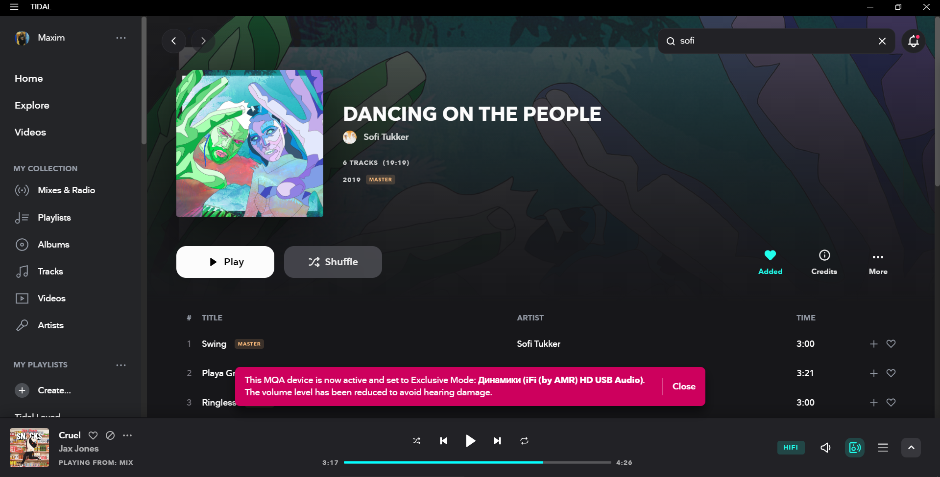This screenshot has height=477, width=940.
Task: Click the Playing From: Mix label
Action: 96,462
